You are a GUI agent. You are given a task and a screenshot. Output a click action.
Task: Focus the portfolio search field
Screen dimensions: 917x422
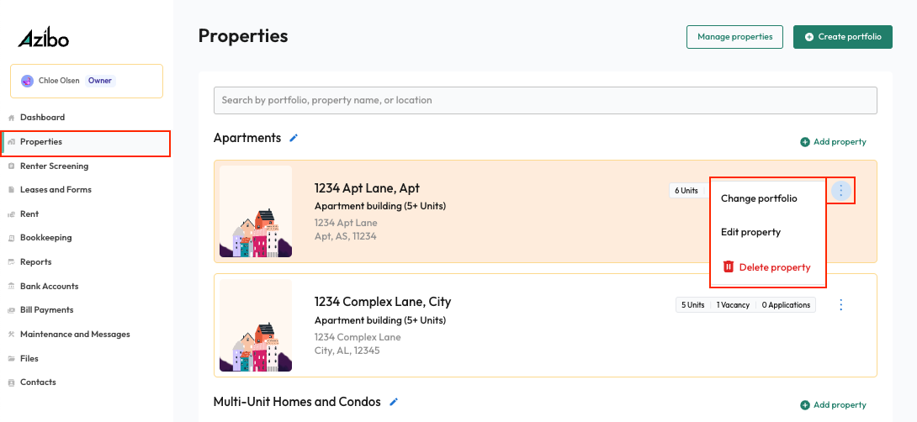(545, 101)
